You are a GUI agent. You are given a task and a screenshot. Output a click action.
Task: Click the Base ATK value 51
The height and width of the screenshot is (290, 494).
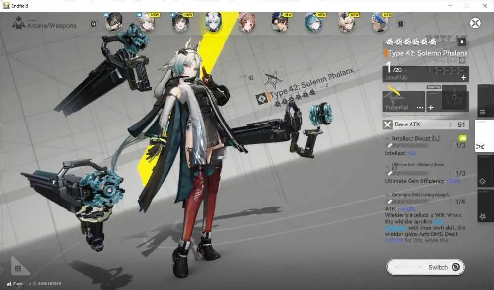(461, 125)
